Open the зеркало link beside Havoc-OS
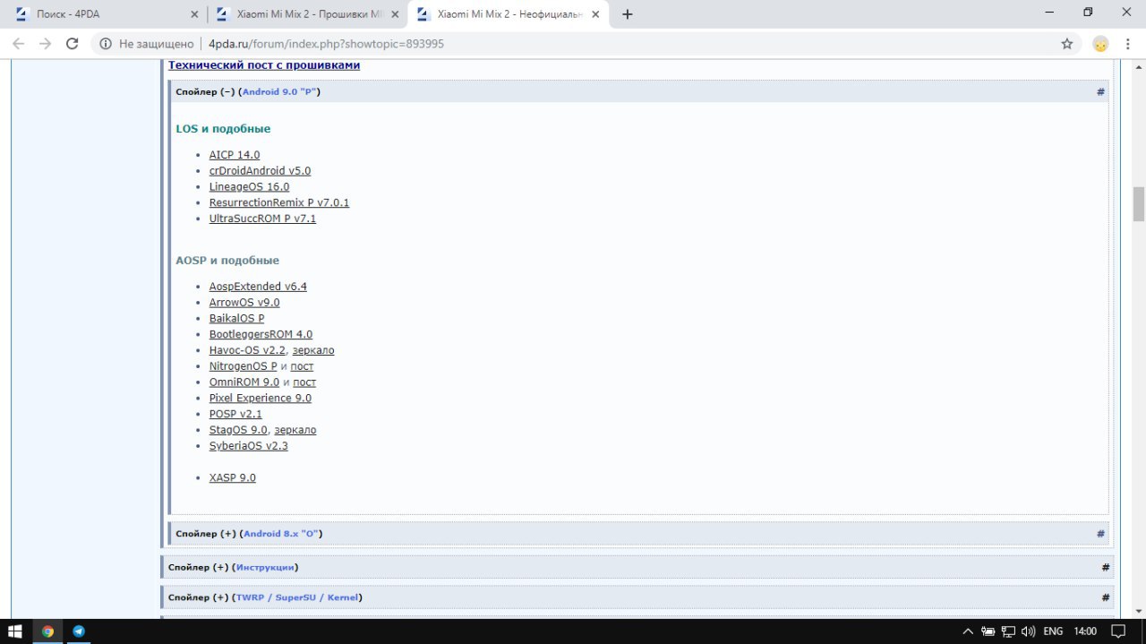The height and width of the screenshot is (644, 1146). point(312,350)
